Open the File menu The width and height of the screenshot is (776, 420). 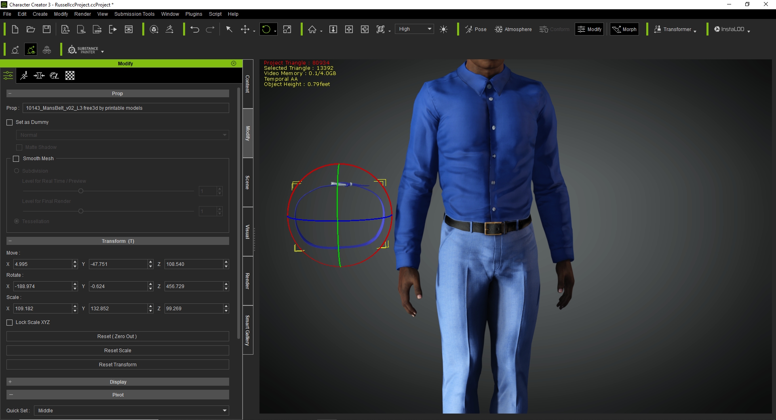[7, 14]
